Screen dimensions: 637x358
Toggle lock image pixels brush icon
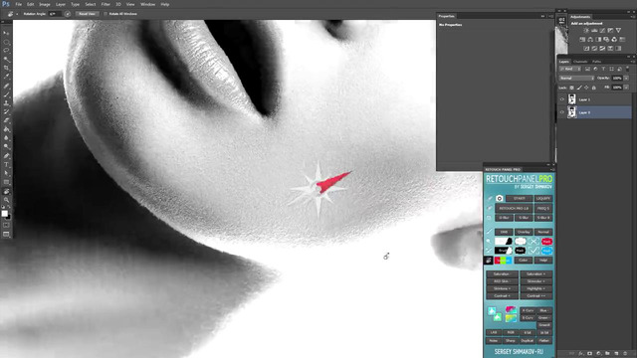(x=579, y=88)
